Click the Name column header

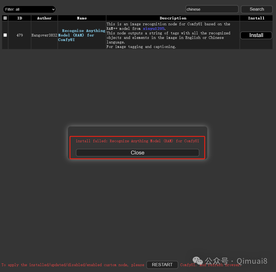tap(82, 18)
